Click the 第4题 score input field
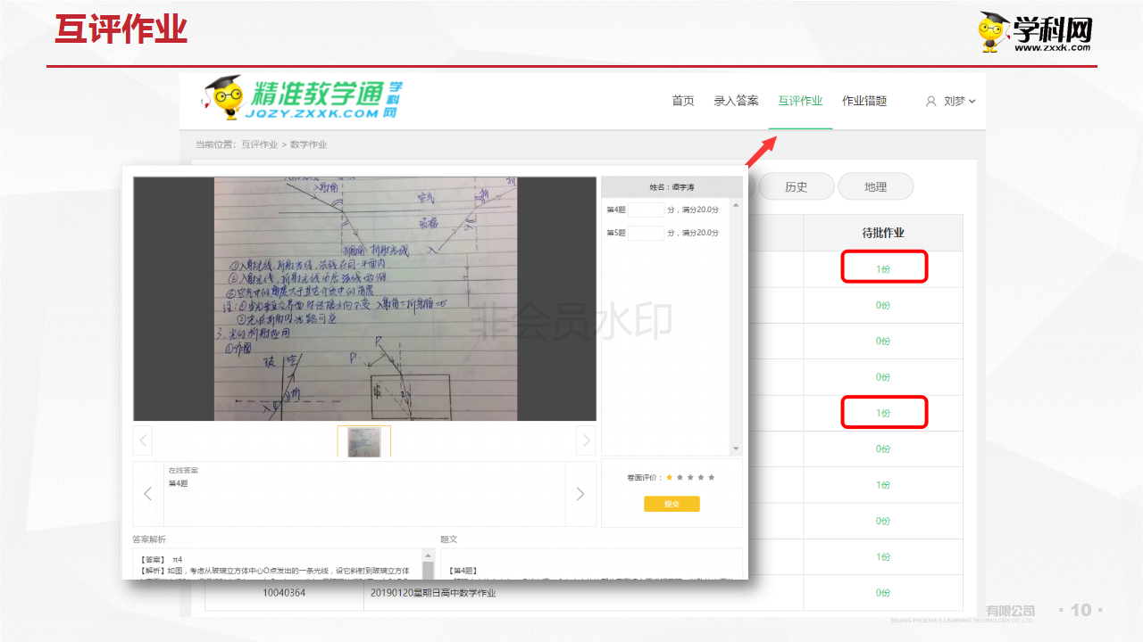This screenshot has width=1143, height=642. [x=647, y=210]
